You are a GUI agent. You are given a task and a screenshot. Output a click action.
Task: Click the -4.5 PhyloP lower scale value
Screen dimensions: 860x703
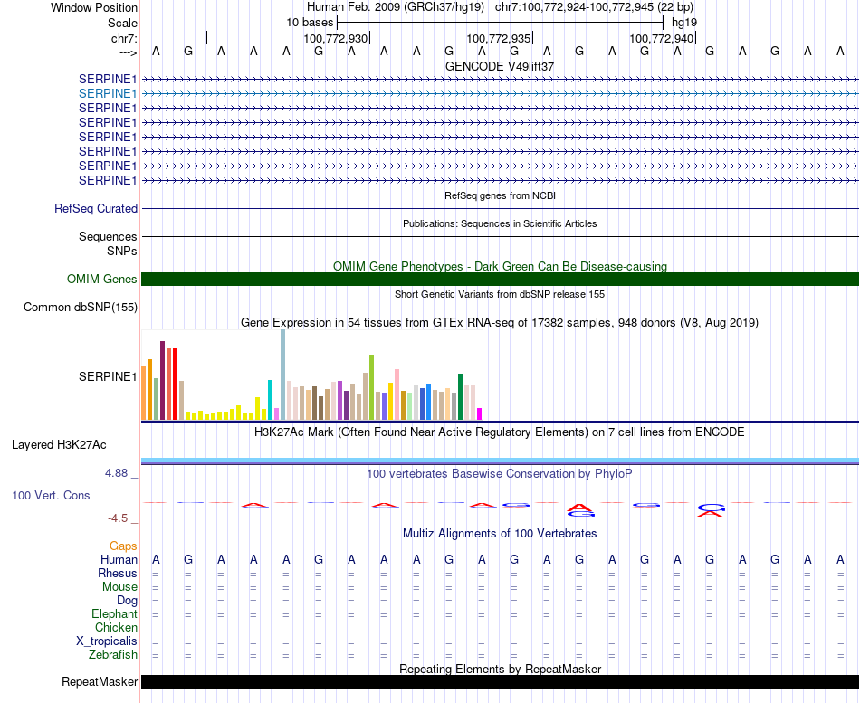(118, 518)
